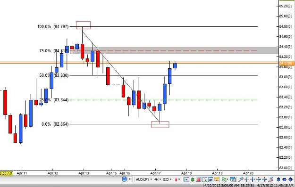Click vertical compress icon with inward arrows
The height and width of the screenshot is (187, 295).
[264, 179]
